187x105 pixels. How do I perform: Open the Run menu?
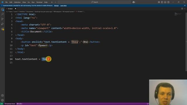[x=33, y=2]
